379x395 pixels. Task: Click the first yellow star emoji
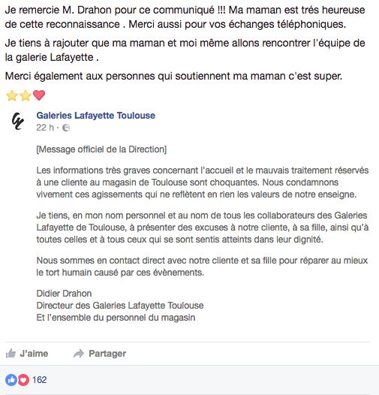point(12,95)
